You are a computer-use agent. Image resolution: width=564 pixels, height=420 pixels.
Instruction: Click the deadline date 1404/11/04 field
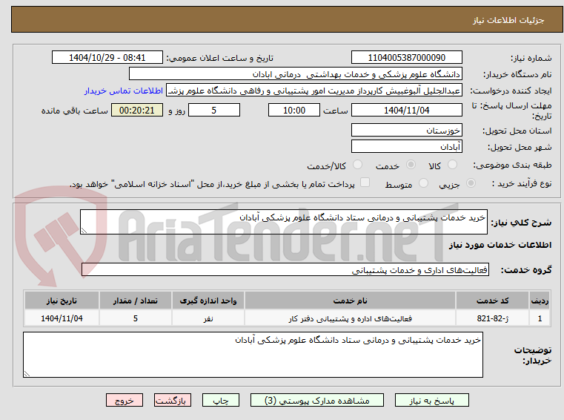(406, 111)
